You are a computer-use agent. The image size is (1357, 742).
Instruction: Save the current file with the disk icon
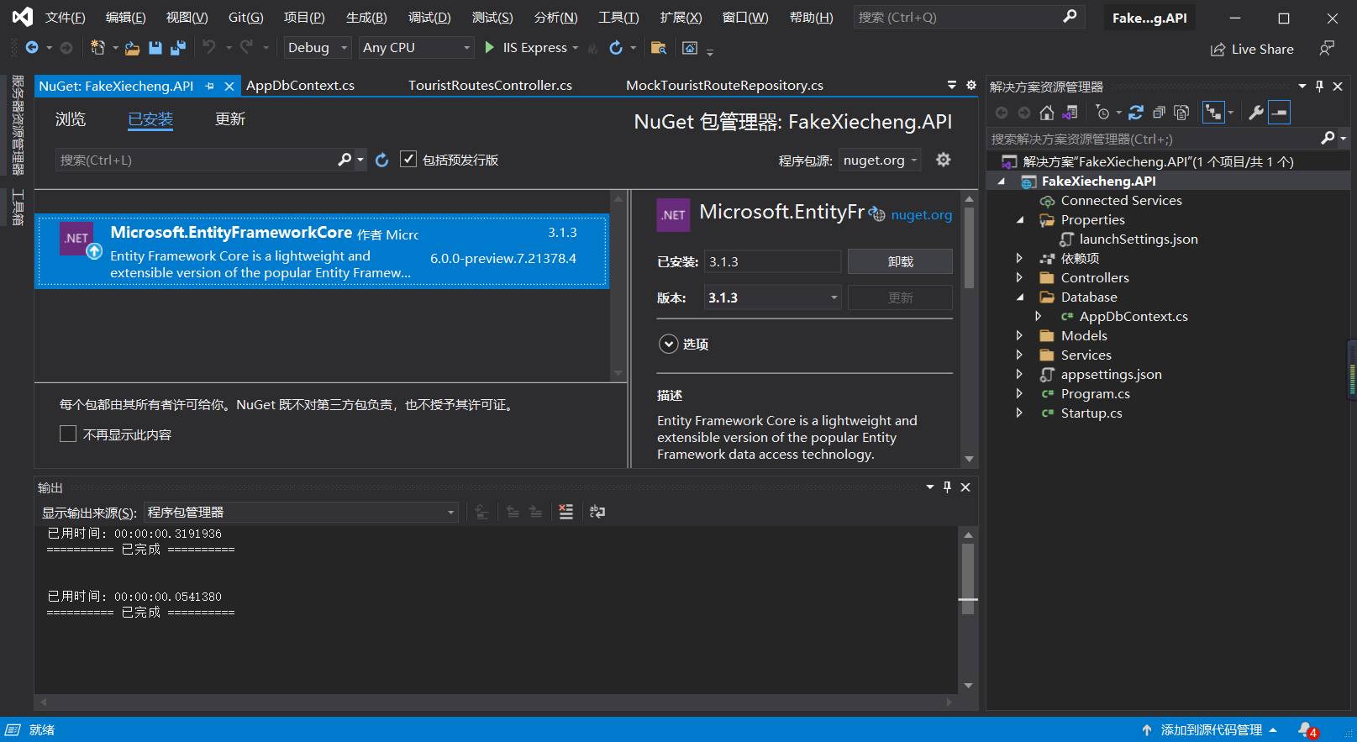coord(155,48)
